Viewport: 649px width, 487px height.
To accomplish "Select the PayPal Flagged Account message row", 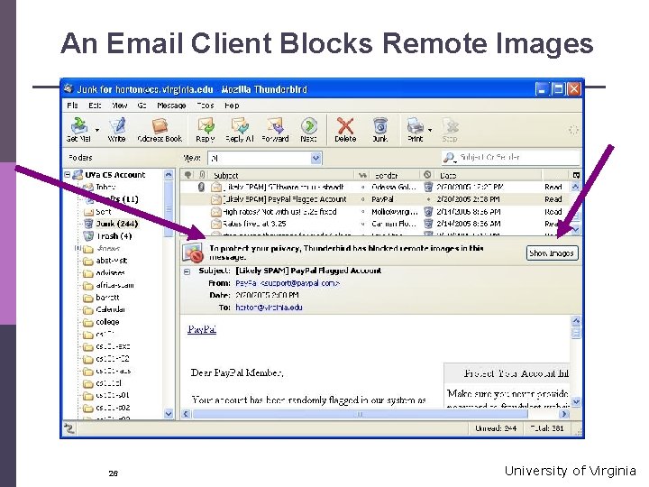I will tap(376, 199).
